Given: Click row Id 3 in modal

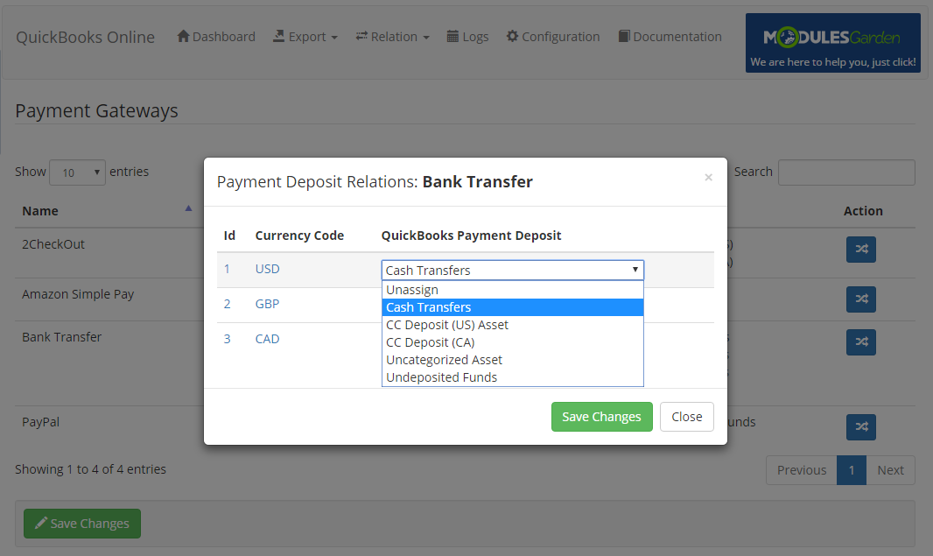Looking at the screenshot, I should tap(228, 340).
